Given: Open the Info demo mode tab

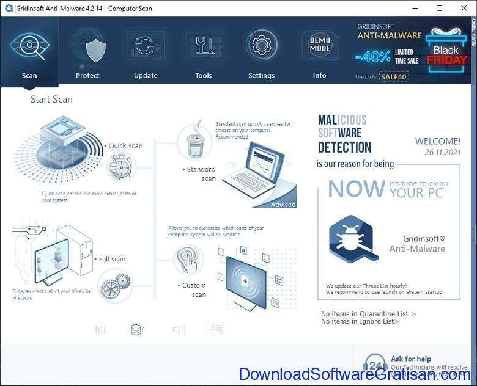Looking at the screenshot, I should pyautogui.click(x=319, y=52).
